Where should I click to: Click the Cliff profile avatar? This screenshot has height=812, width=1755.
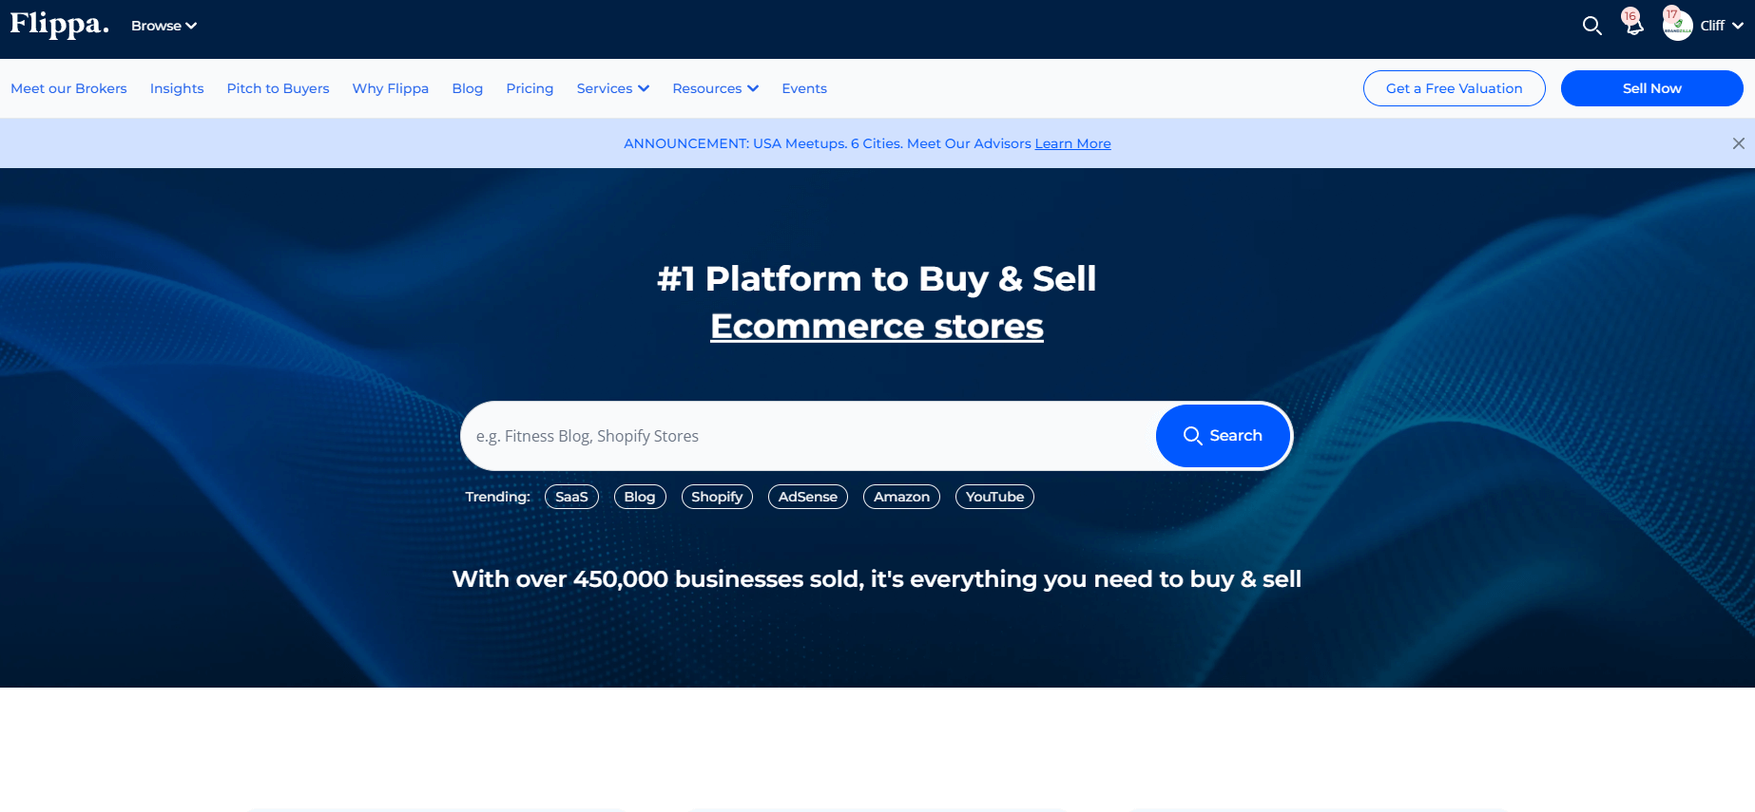click(x=1677, y=25)
